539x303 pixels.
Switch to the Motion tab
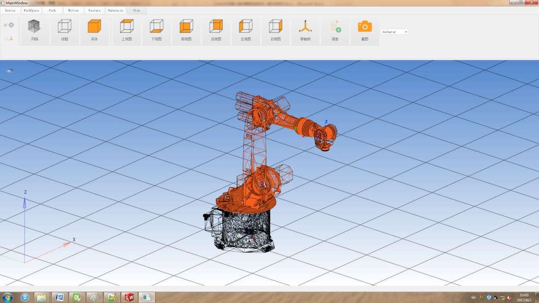(x=73, y=10)
